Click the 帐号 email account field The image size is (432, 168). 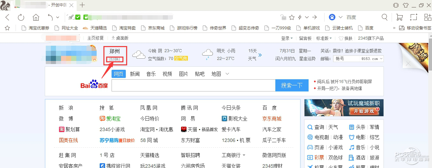pos(347,59)
